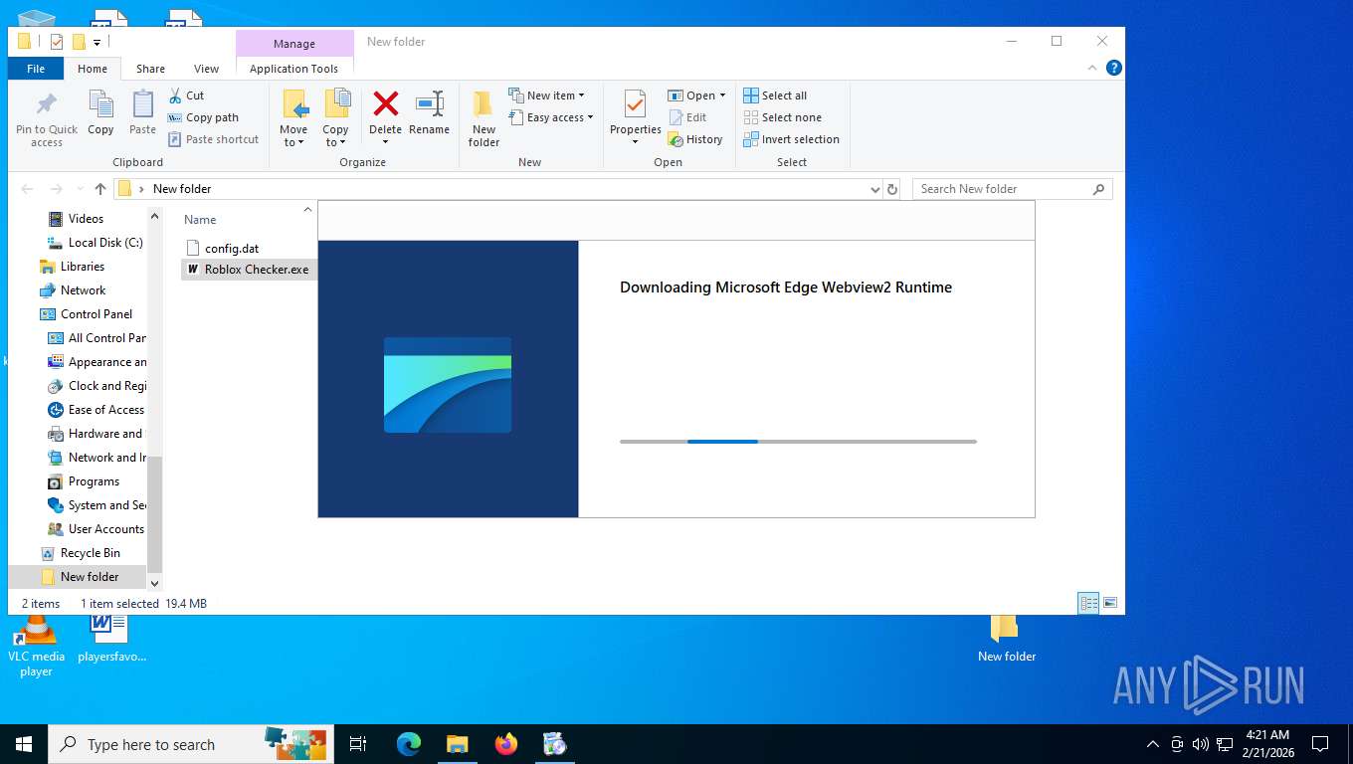This screenshot has height=764, width=1353.
Task: Select Programs in navigation pane
Action: pyautogui.click(x=94, y=481)
